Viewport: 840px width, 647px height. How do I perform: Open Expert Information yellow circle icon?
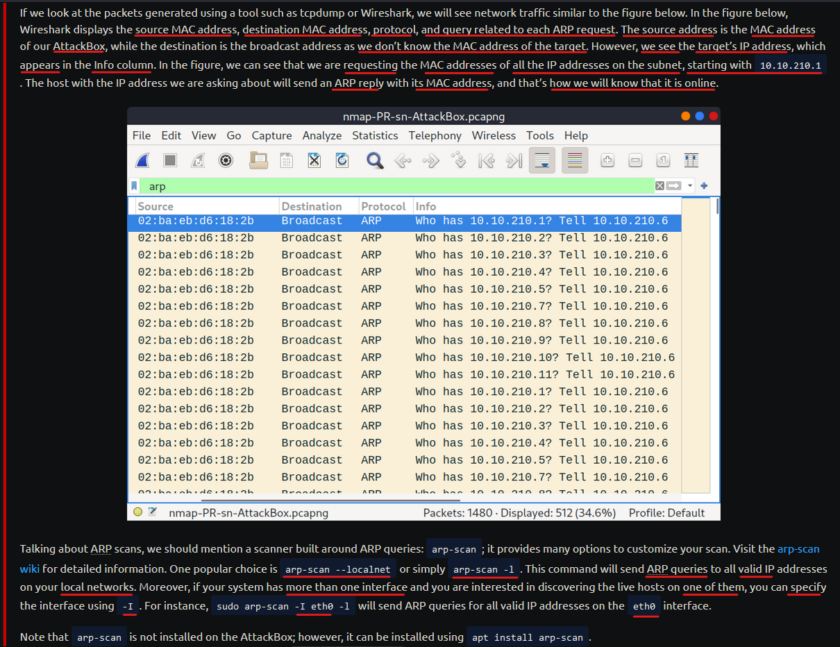tap(137, 512)
